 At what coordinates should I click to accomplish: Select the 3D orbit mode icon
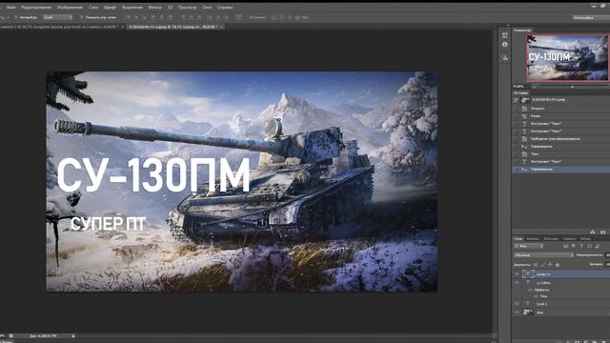point(274,17)
